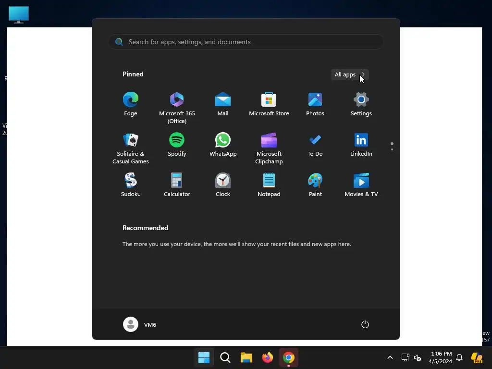Screen dimensions: 492x369
Task: Launch the Sudoku game
Action: [131, 185]
